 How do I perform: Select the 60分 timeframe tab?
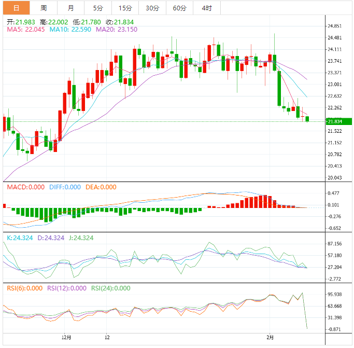pos(179,8)
